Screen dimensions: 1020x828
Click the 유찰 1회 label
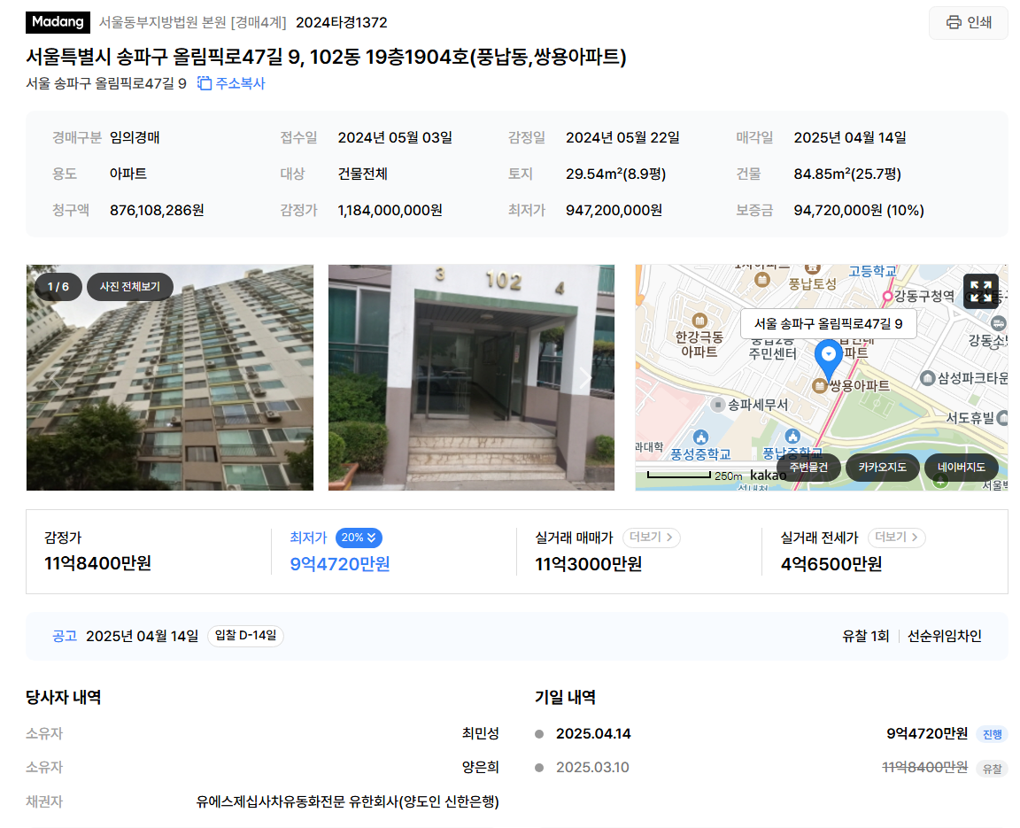coord(865,636)
